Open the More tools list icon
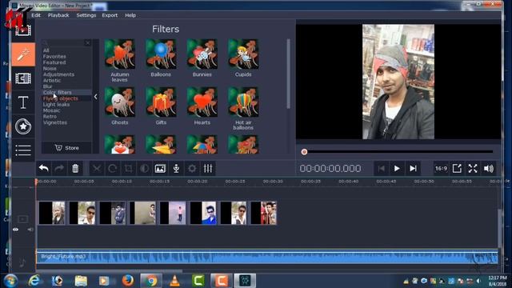Image resolution: width=512 pixels, height=288 pixels. (23, 150)
